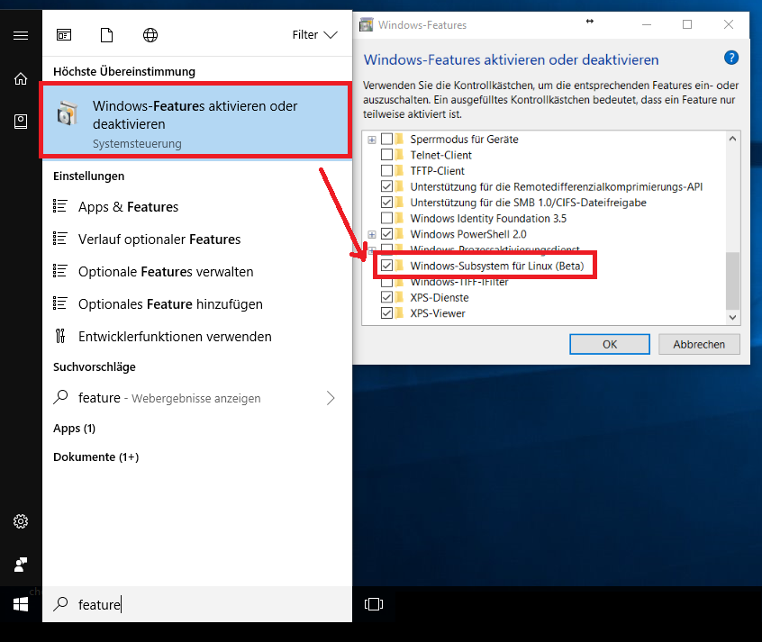The width and height of the screenshot is (762, 642).
Task: Select the Apps filter icon
Action: 64,35
